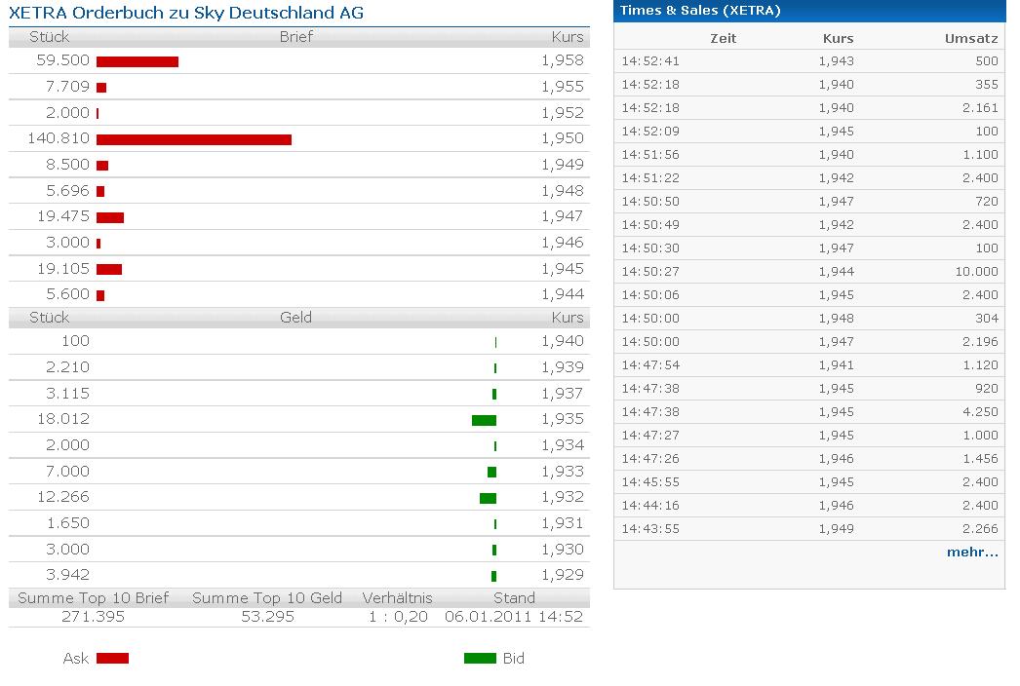This screenshot has width=1020, height=686.
Task: Select the trade volume 2.161
Action: coord(980,108)
